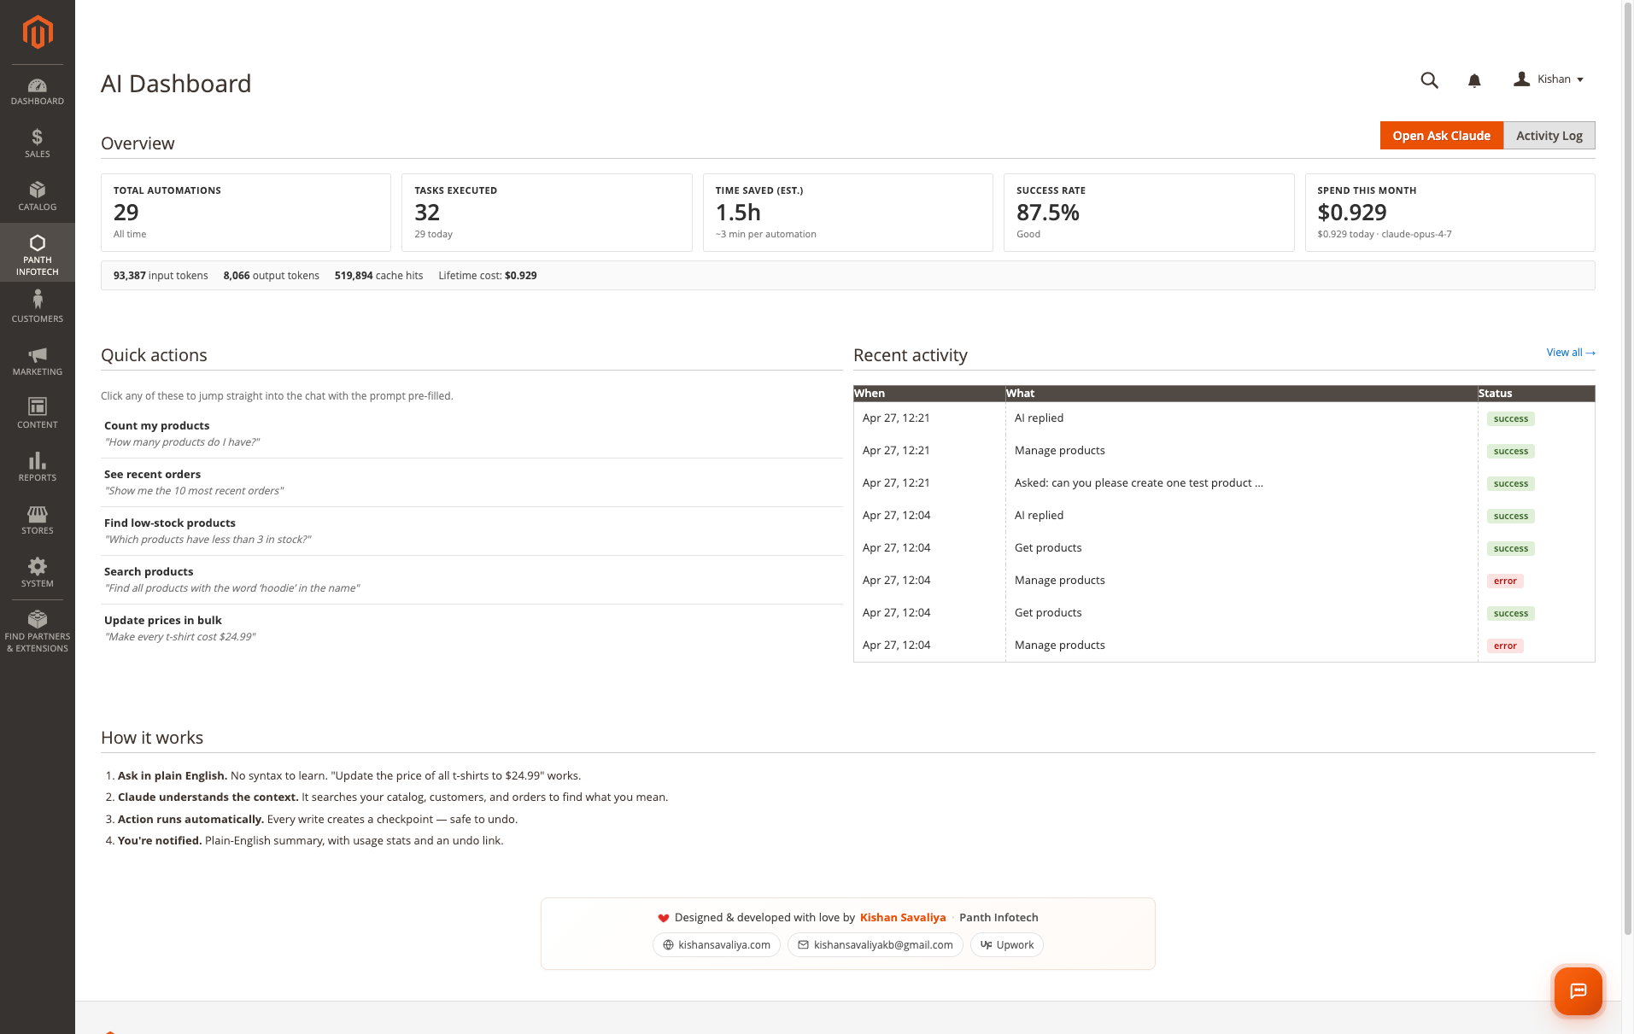Viewport: 1634px width, 1034px height.
Task: Open Find Partners & Extensions menu
Action: [x=38, y=631]
